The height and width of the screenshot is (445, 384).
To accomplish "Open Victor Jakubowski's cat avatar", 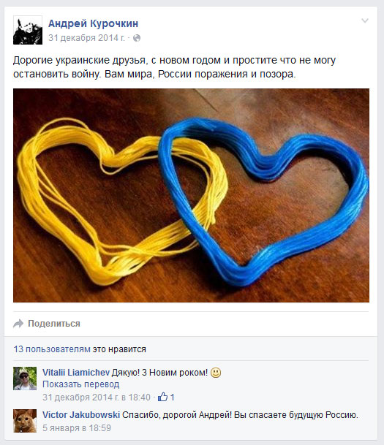I will pyautogui.click(x=25, y=421).
